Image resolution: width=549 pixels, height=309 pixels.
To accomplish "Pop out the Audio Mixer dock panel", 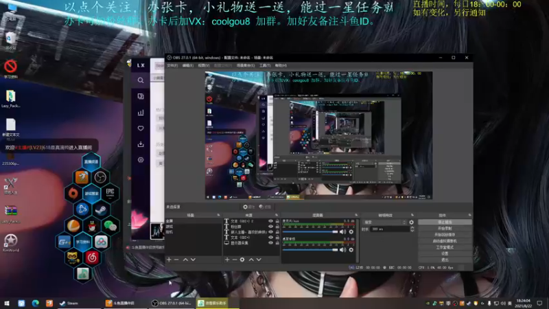I will 356,215.
